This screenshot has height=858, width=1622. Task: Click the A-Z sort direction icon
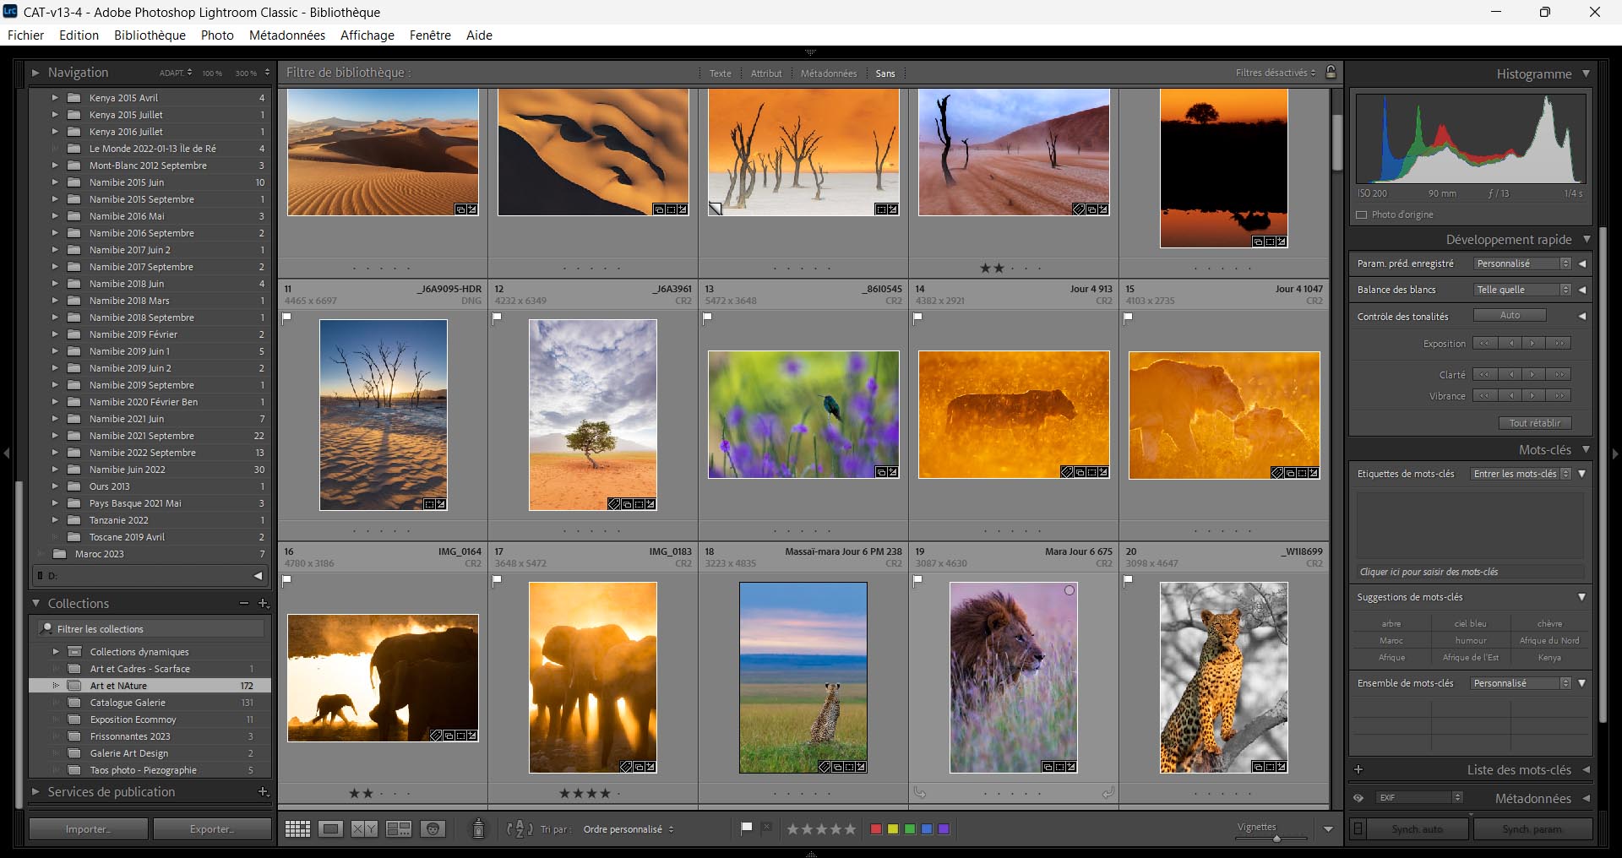[519, 829]
